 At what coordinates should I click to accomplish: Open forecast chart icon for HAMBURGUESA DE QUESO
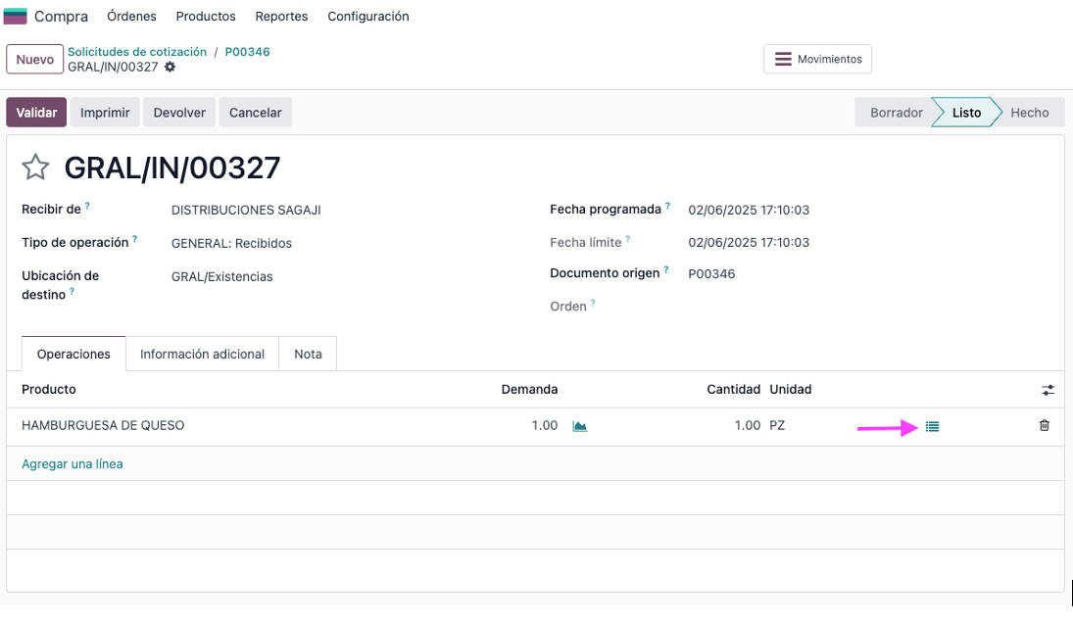[x=579, y=426]
